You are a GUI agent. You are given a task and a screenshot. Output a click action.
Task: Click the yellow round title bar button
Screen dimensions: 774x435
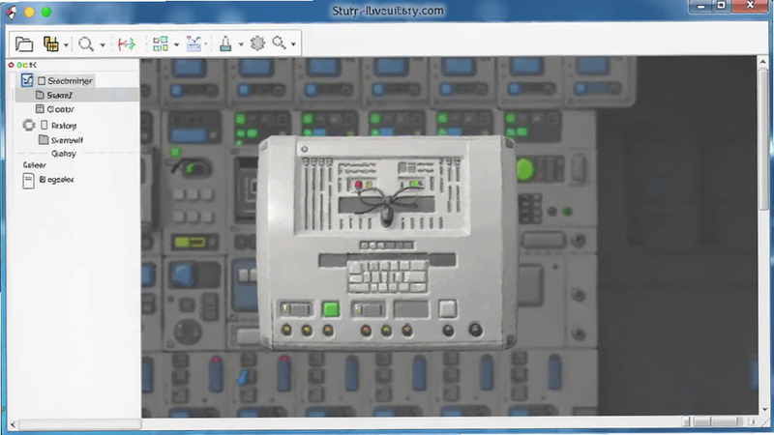coord(29,12)
